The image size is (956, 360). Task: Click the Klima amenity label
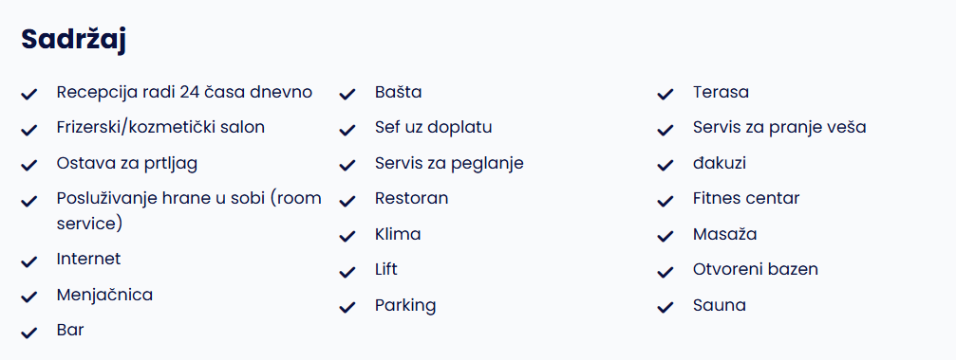[x=398, y=234]
